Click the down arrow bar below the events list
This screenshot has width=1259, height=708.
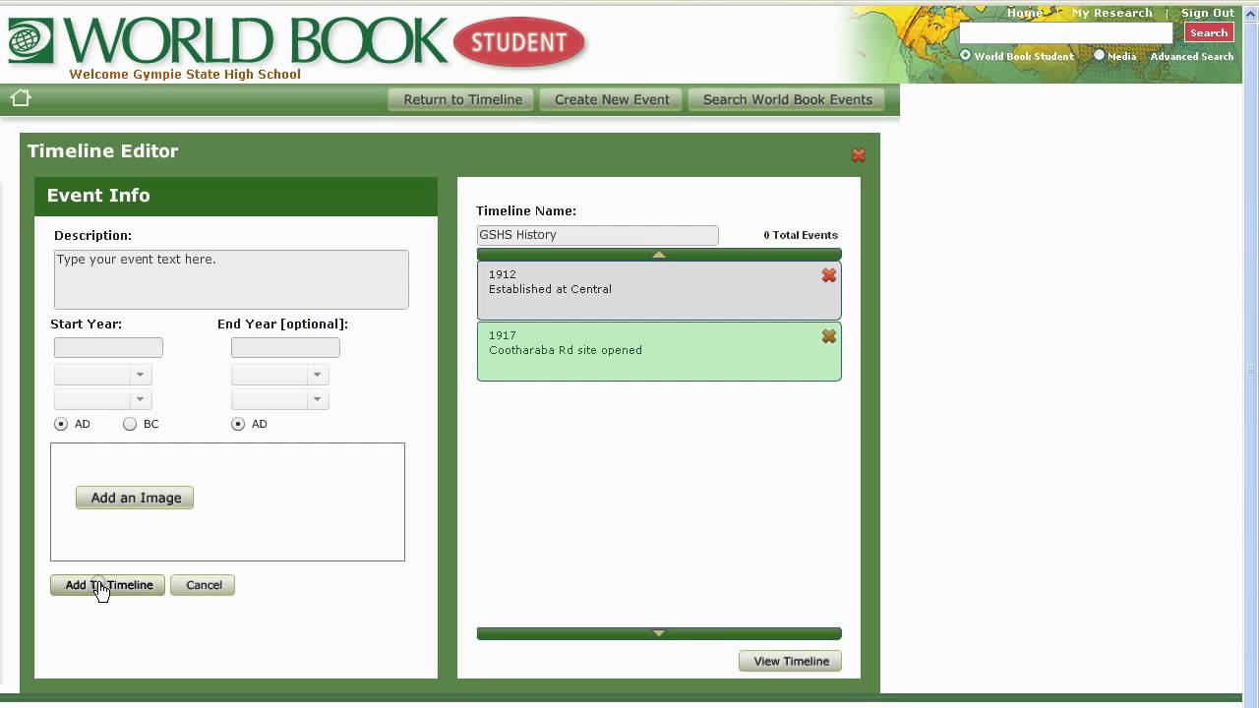point(659,633)
